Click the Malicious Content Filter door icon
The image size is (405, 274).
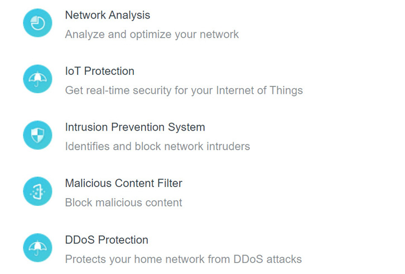click(38, 191)
